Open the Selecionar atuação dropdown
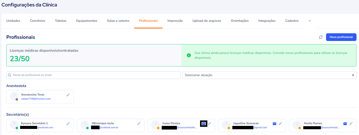Viewport: 359px width, 135px height. point(269,75)
